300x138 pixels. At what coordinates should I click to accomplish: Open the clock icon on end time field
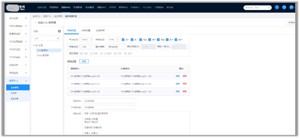point(118,40)
